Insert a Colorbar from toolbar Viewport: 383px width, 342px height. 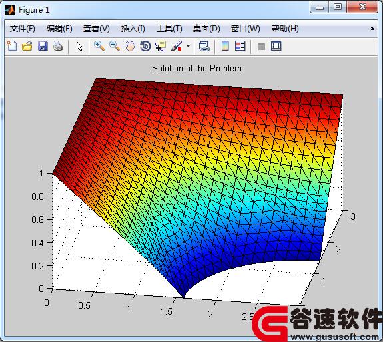coord(225,46)
